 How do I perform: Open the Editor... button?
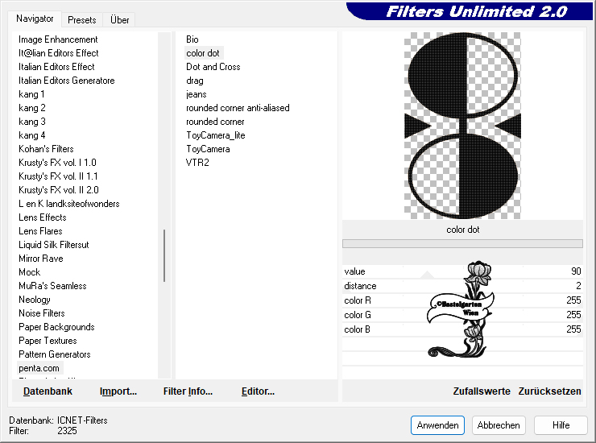click(x=258, y=391)
